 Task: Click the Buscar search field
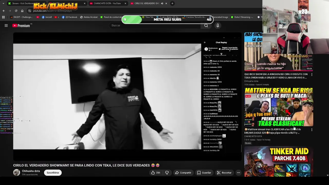[155, 25]
